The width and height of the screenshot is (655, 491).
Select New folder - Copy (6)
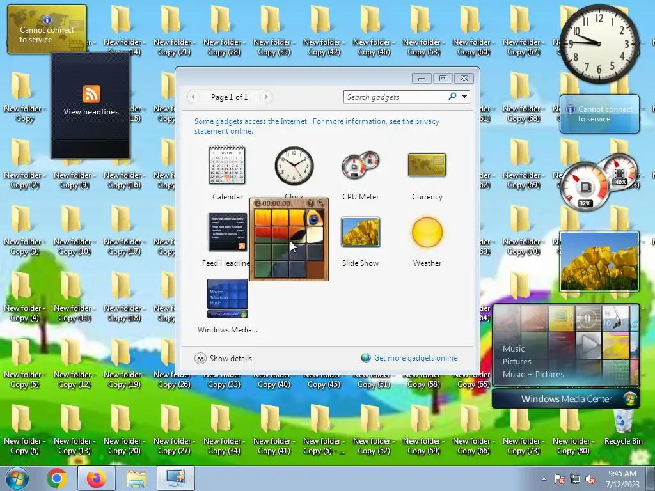(x=24, y=429)
